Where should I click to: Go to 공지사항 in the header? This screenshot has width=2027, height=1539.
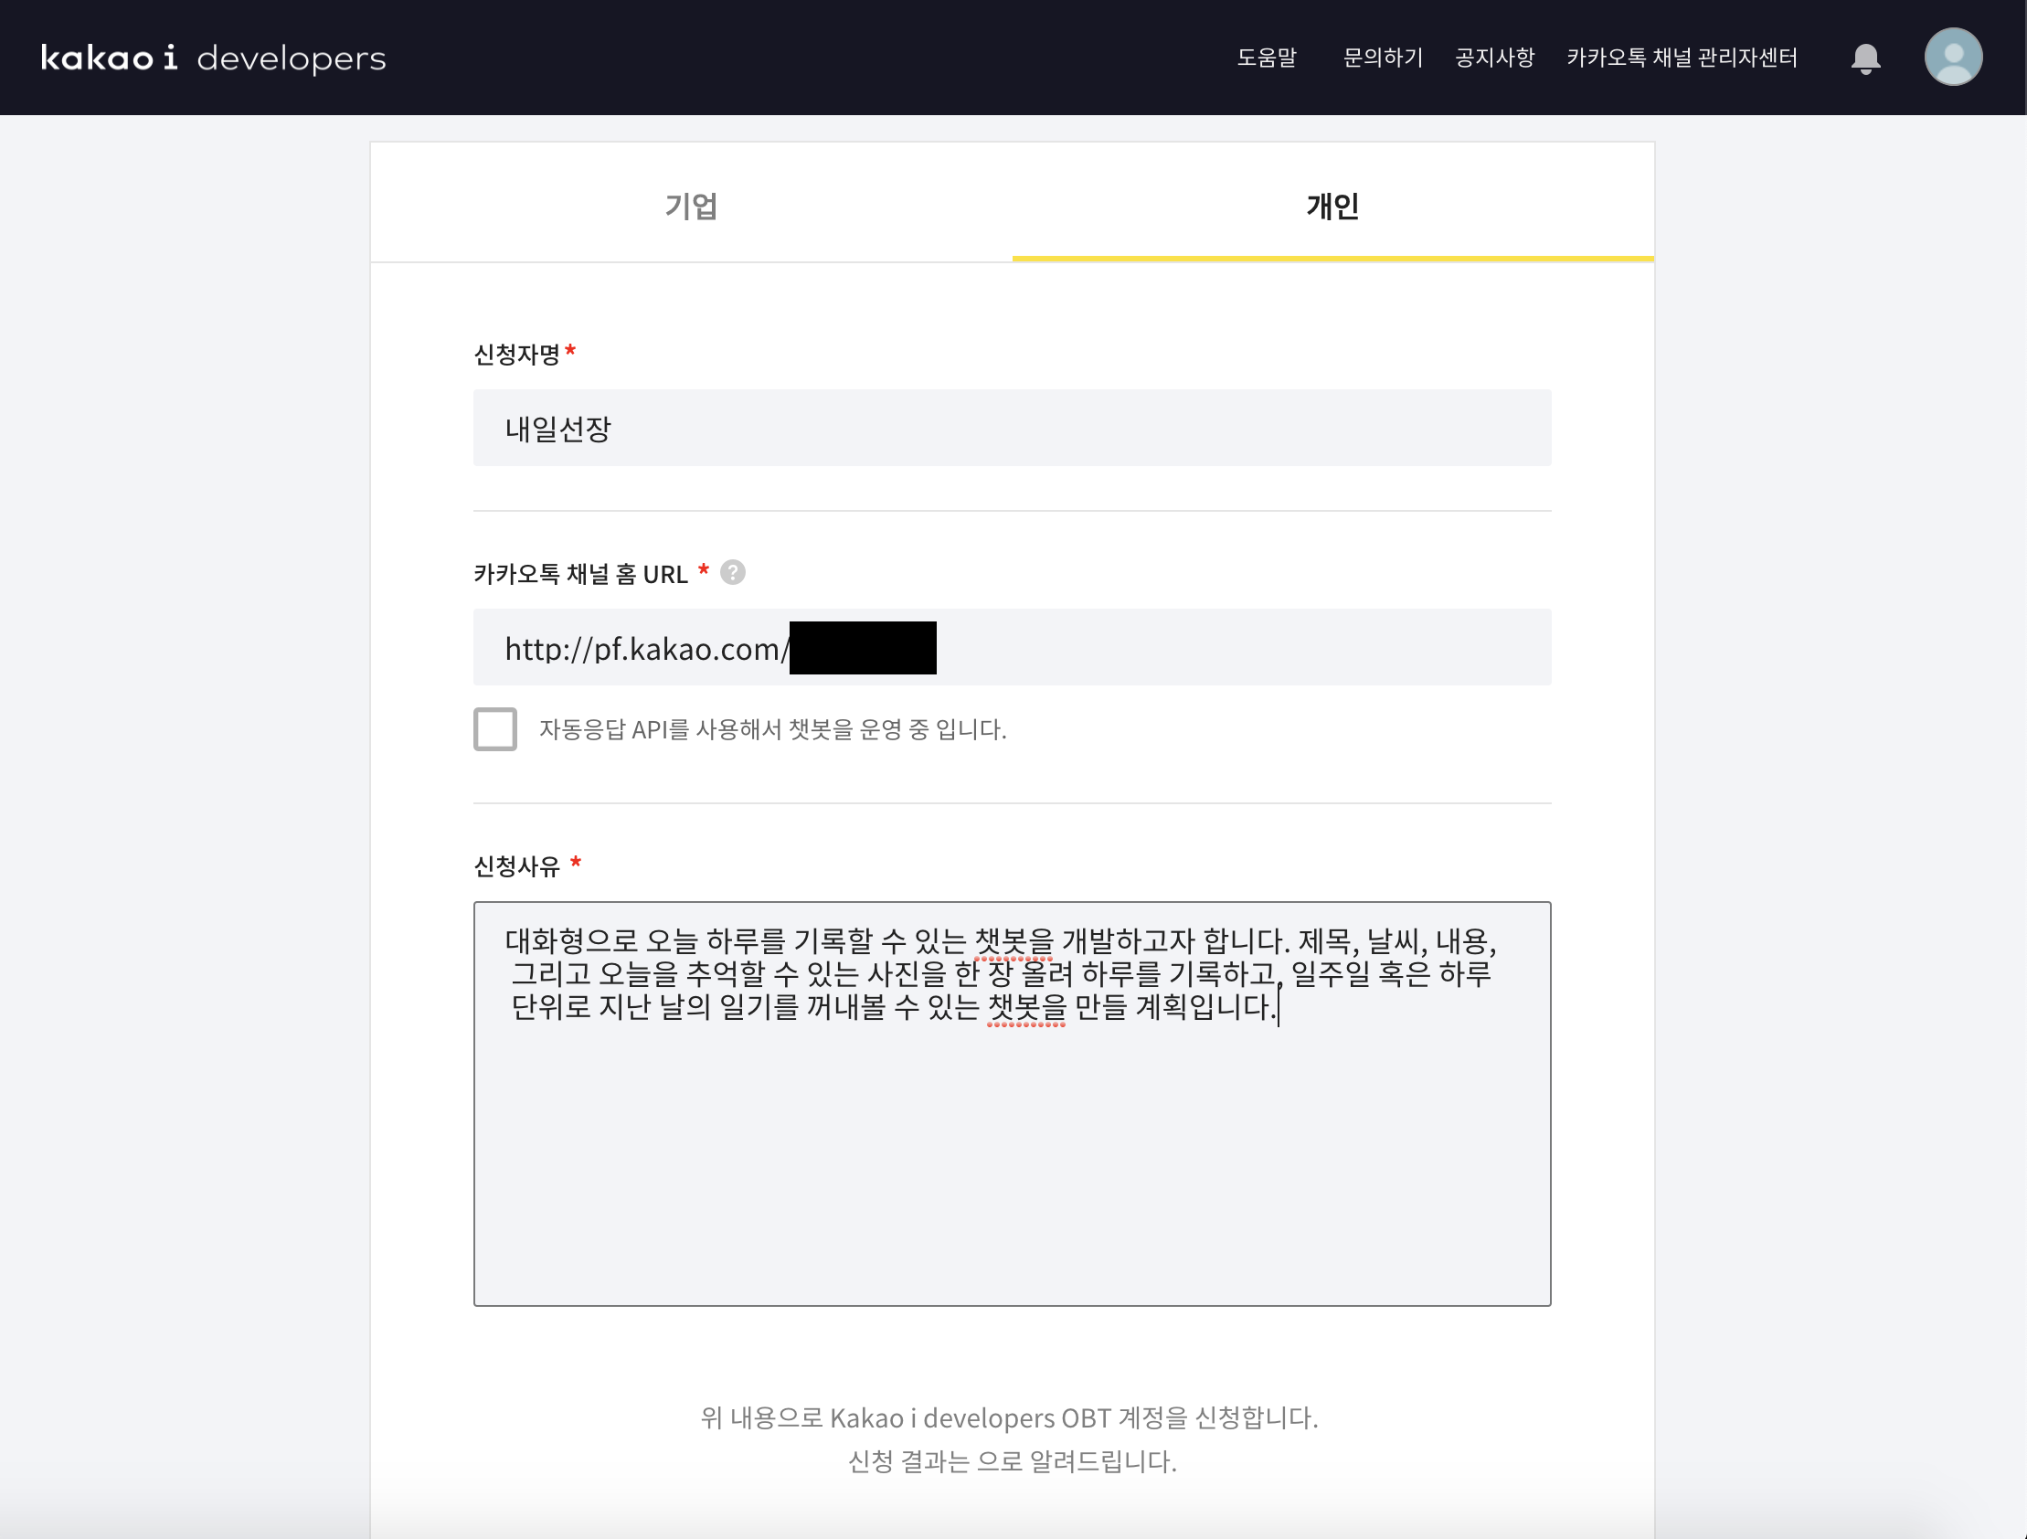click(1493, 58)
